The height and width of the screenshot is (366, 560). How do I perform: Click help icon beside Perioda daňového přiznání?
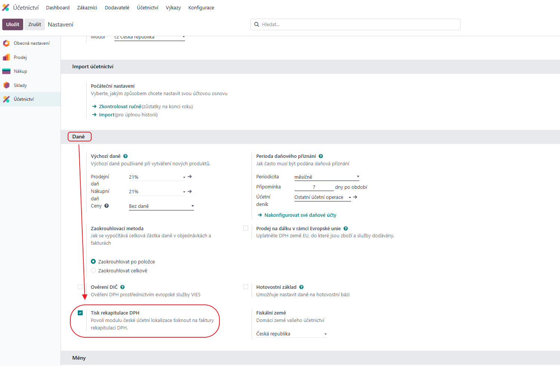pyautogui.click(x=321, y=156)
